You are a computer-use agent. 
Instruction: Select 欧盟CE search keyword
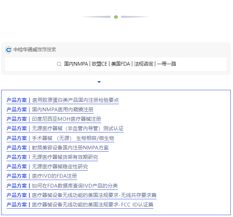click(100, 64)
